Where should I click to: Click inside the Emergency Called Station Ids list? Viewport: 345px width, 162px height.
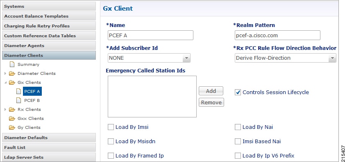[x=152, y=97]
